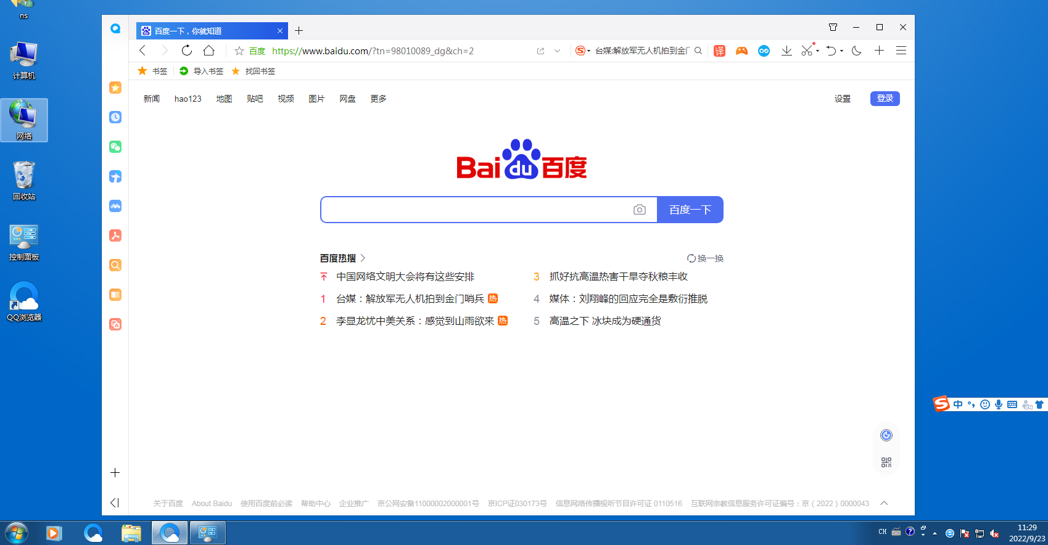Screen dimensions: 1048x545
Task: Click the plus add extension icon in toolbar
Action: point(880,51)
